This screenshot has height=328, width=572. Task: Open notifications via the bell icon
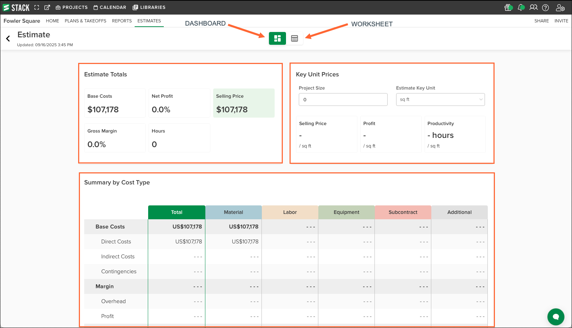click(521, 7)
